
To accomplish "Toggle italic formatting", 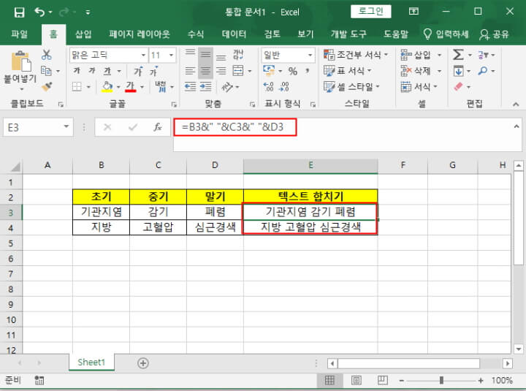I will [x=92, y=71].
